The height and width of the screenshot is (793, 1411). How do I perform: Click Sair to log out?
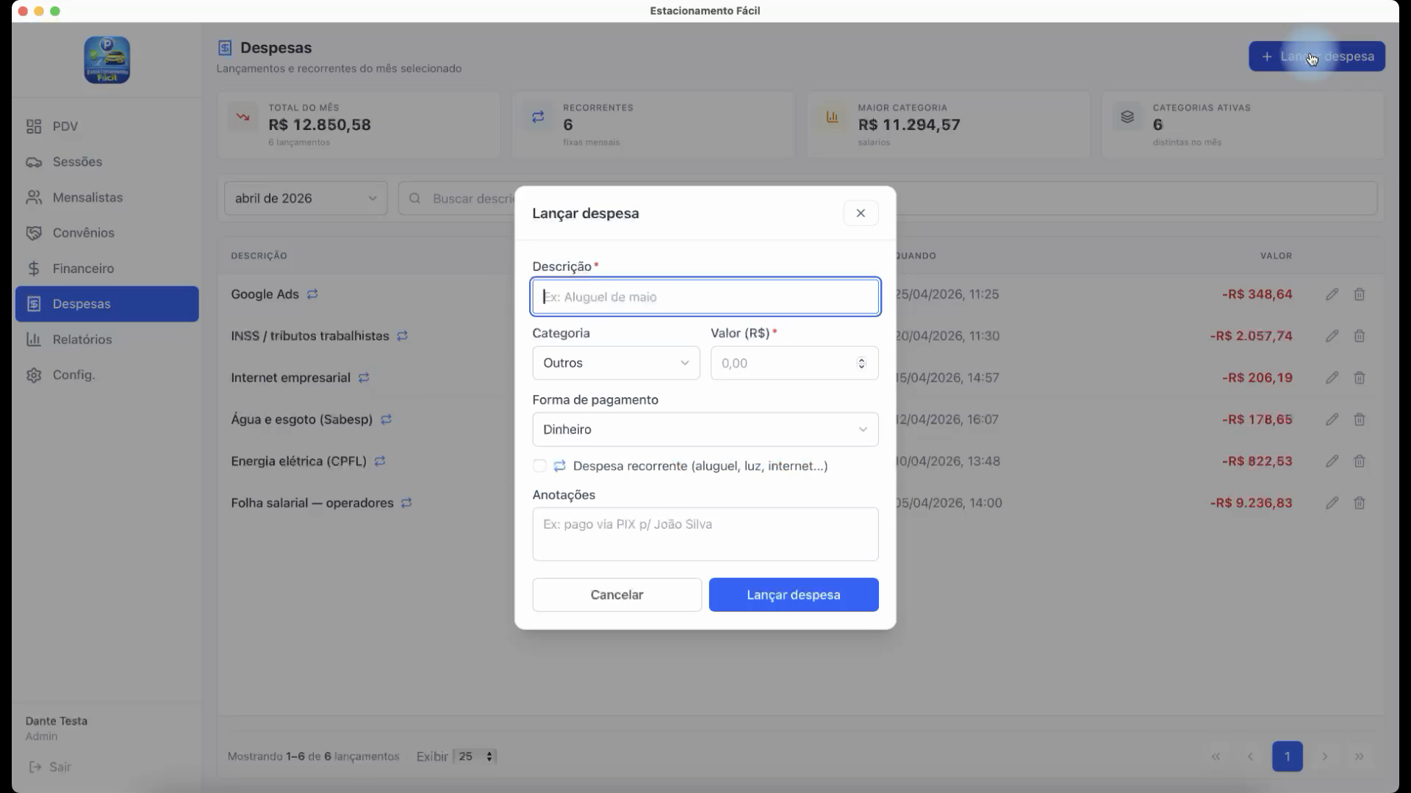point(50,767)
